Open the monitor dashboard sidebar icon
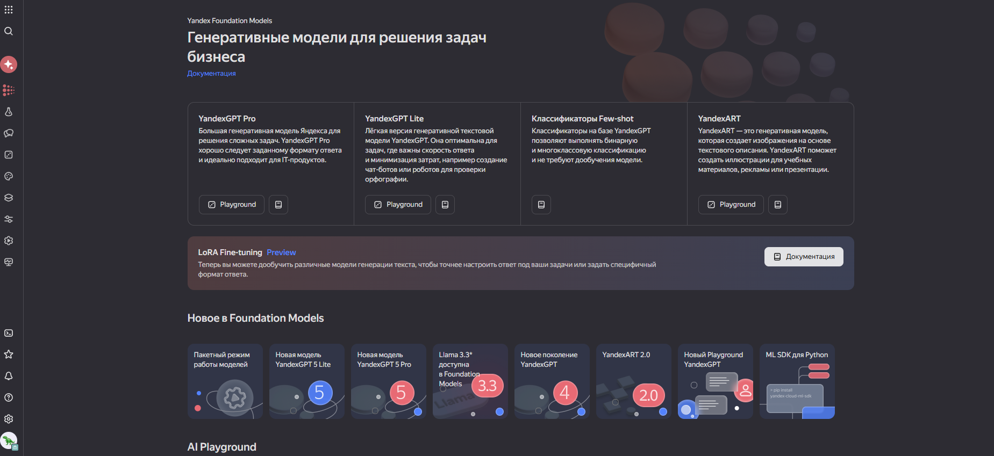This screenshot has width=994, height=456. pos(9,262)
